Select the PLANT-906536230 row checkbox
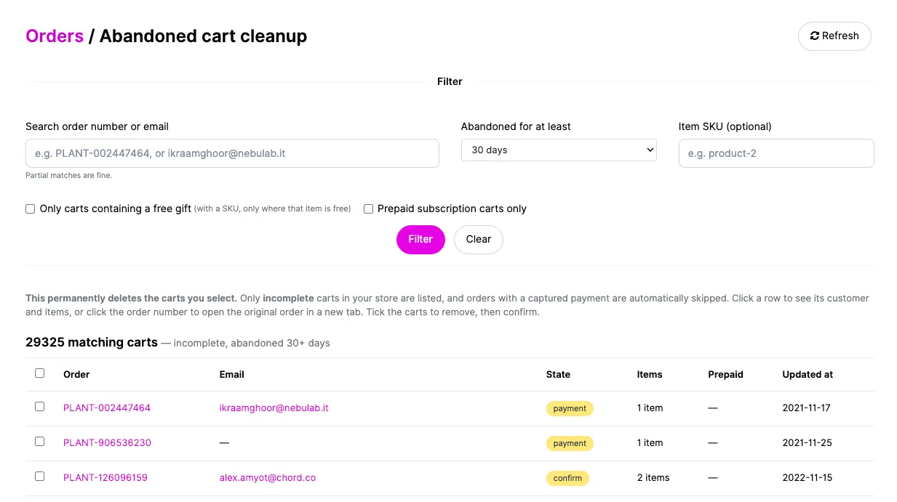897x502 pixels. click(x=40, y=442)
